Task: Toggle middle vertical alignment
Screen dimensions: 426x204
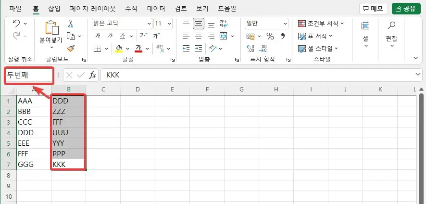Action: [x=199, y=24]
